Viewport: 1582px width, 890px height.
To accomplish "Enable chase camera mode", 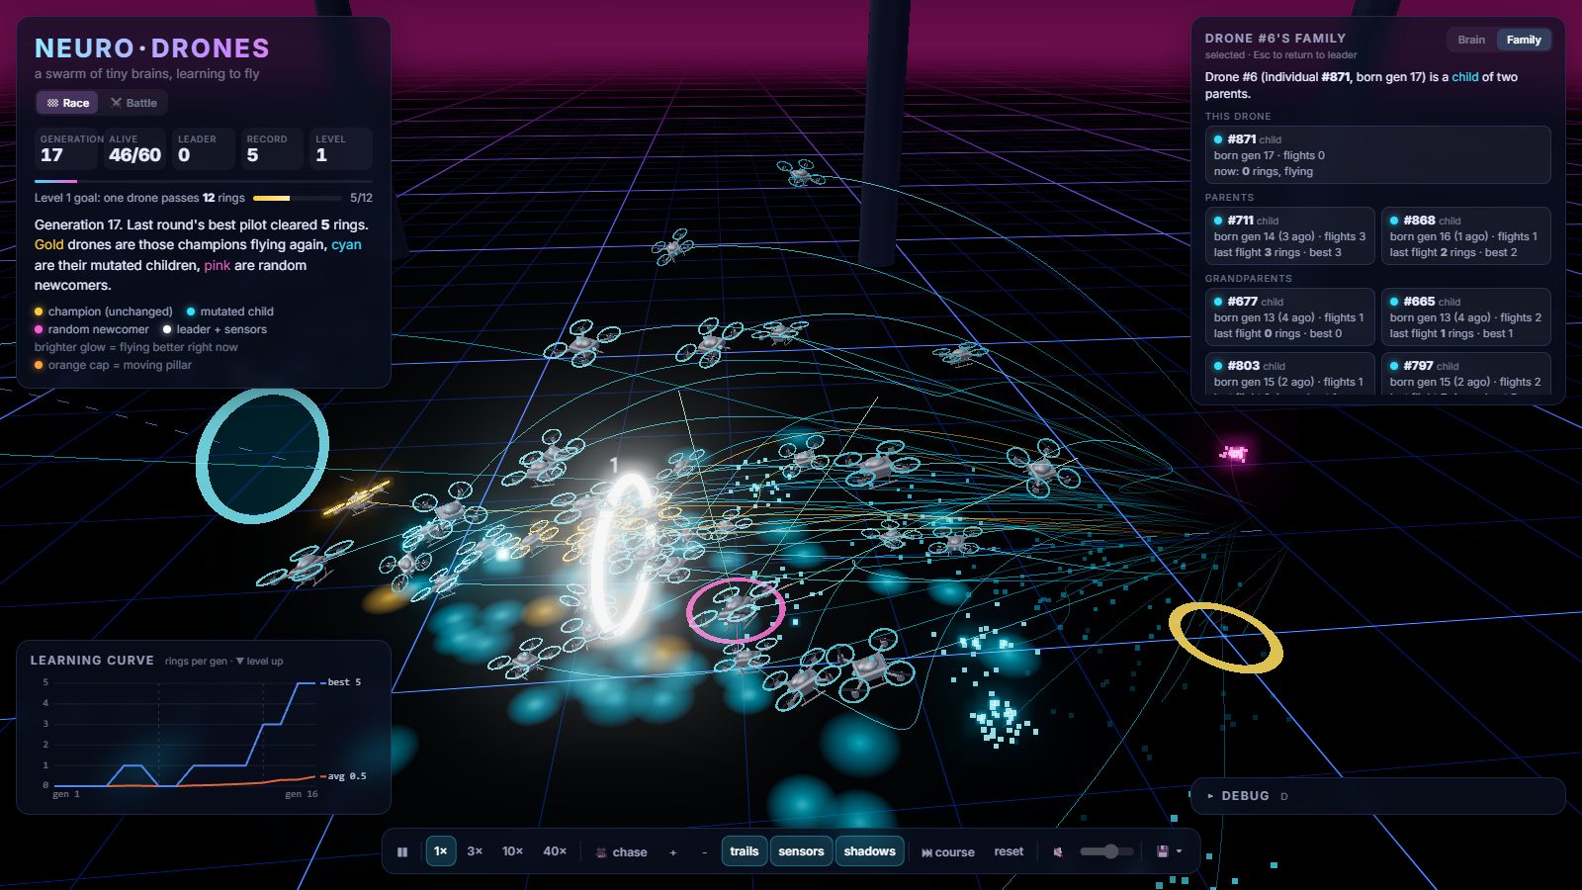I will (x=622, y=851).
